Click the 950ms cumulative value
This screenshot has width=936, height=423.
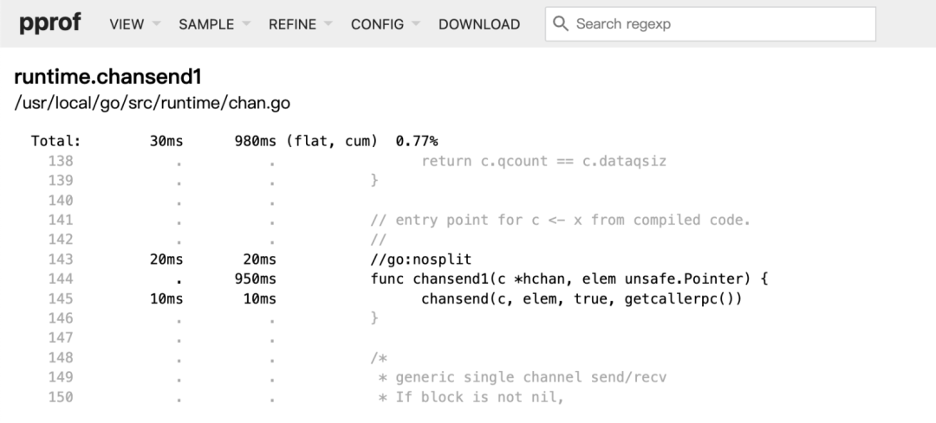pyautogui.click(x=255, y=279)
